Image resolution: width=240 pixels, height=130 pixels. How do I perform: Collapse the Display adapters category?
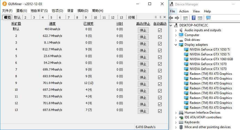tap(176, 45)
